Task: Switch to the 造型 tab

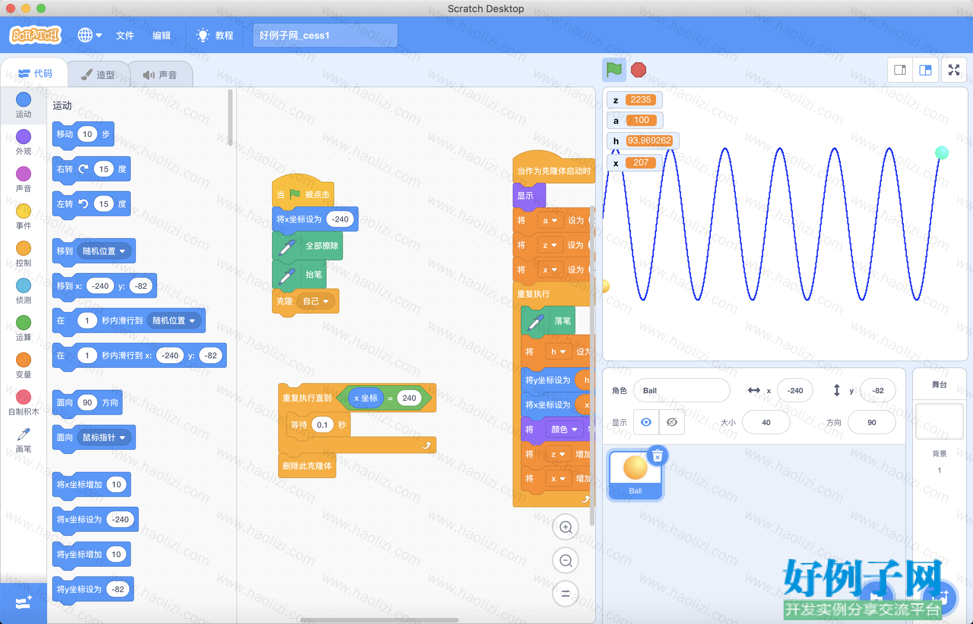Action: click(98, 74)
